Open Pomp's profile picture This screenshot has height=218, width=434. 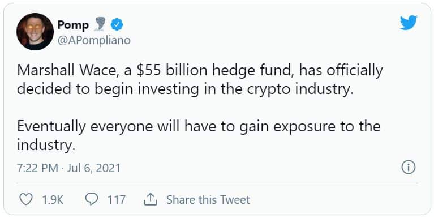tap(35, 32)
